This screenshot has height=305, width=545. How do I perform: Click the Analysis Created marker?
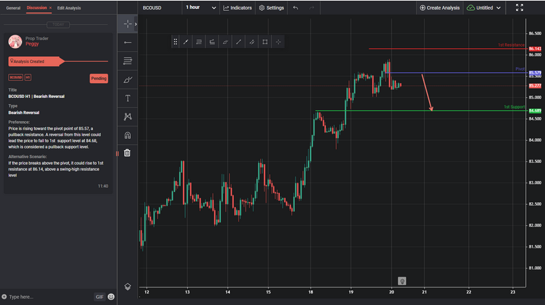point(36,62)
